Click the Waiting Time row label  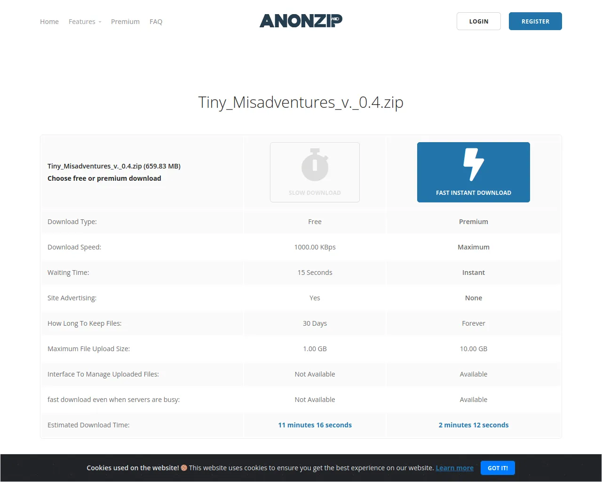click(x=68, y=272)
